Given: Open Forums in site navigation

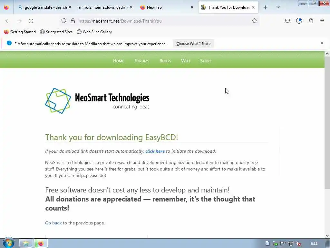Looking at the screenshot, I should point(142,61).
